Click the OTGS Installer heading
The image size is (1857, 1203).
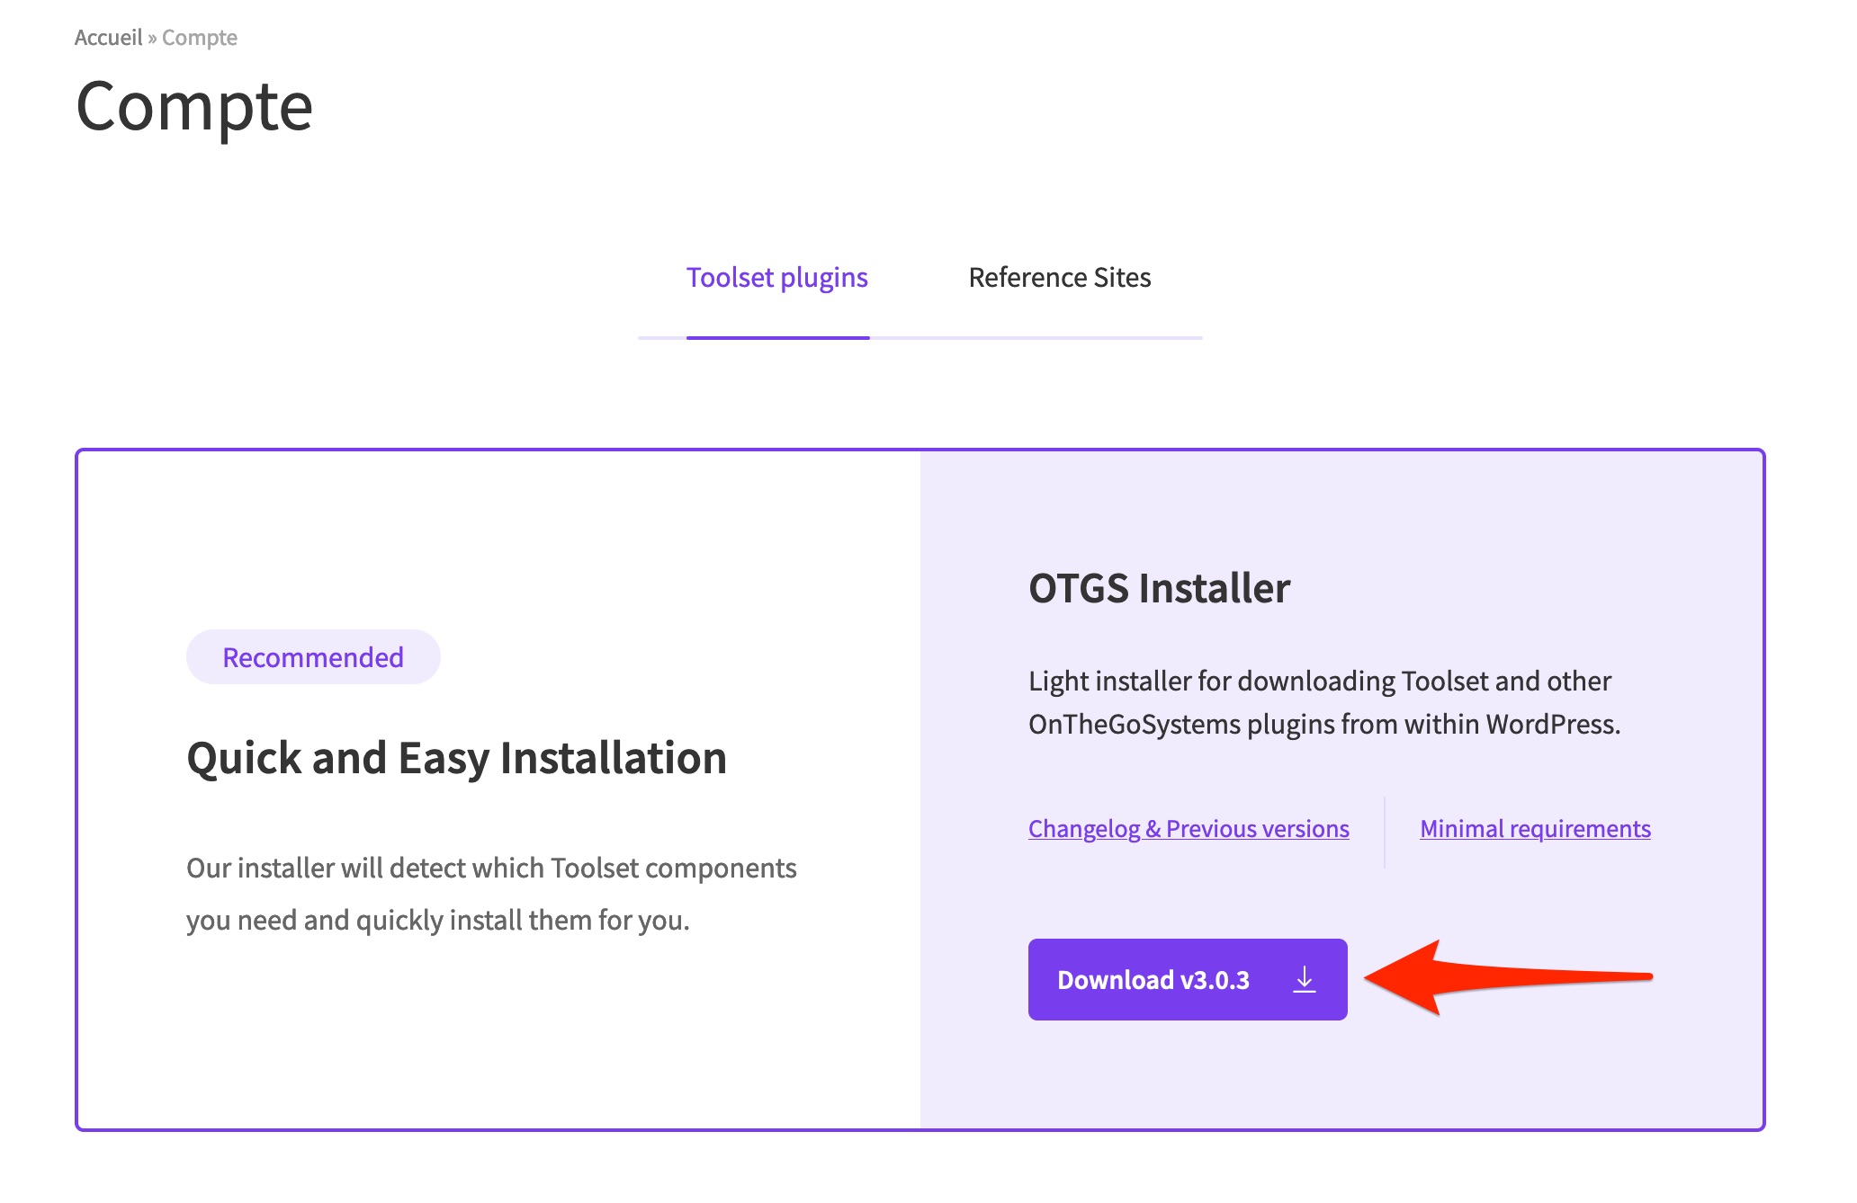1159,588
